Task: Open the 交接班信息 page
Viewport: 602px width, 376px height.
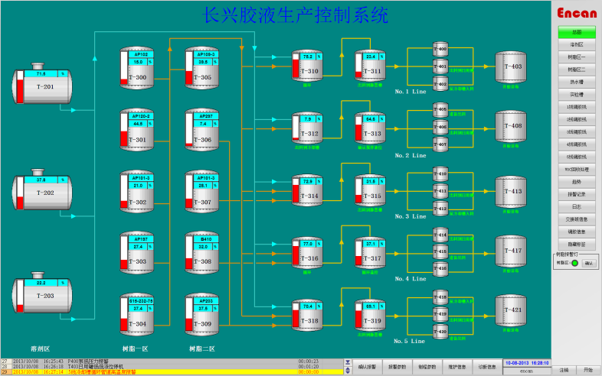Action: pos(577,219)
